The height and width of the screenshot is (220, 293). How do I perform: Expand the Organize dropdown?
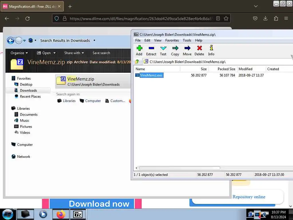click(19, 53)
